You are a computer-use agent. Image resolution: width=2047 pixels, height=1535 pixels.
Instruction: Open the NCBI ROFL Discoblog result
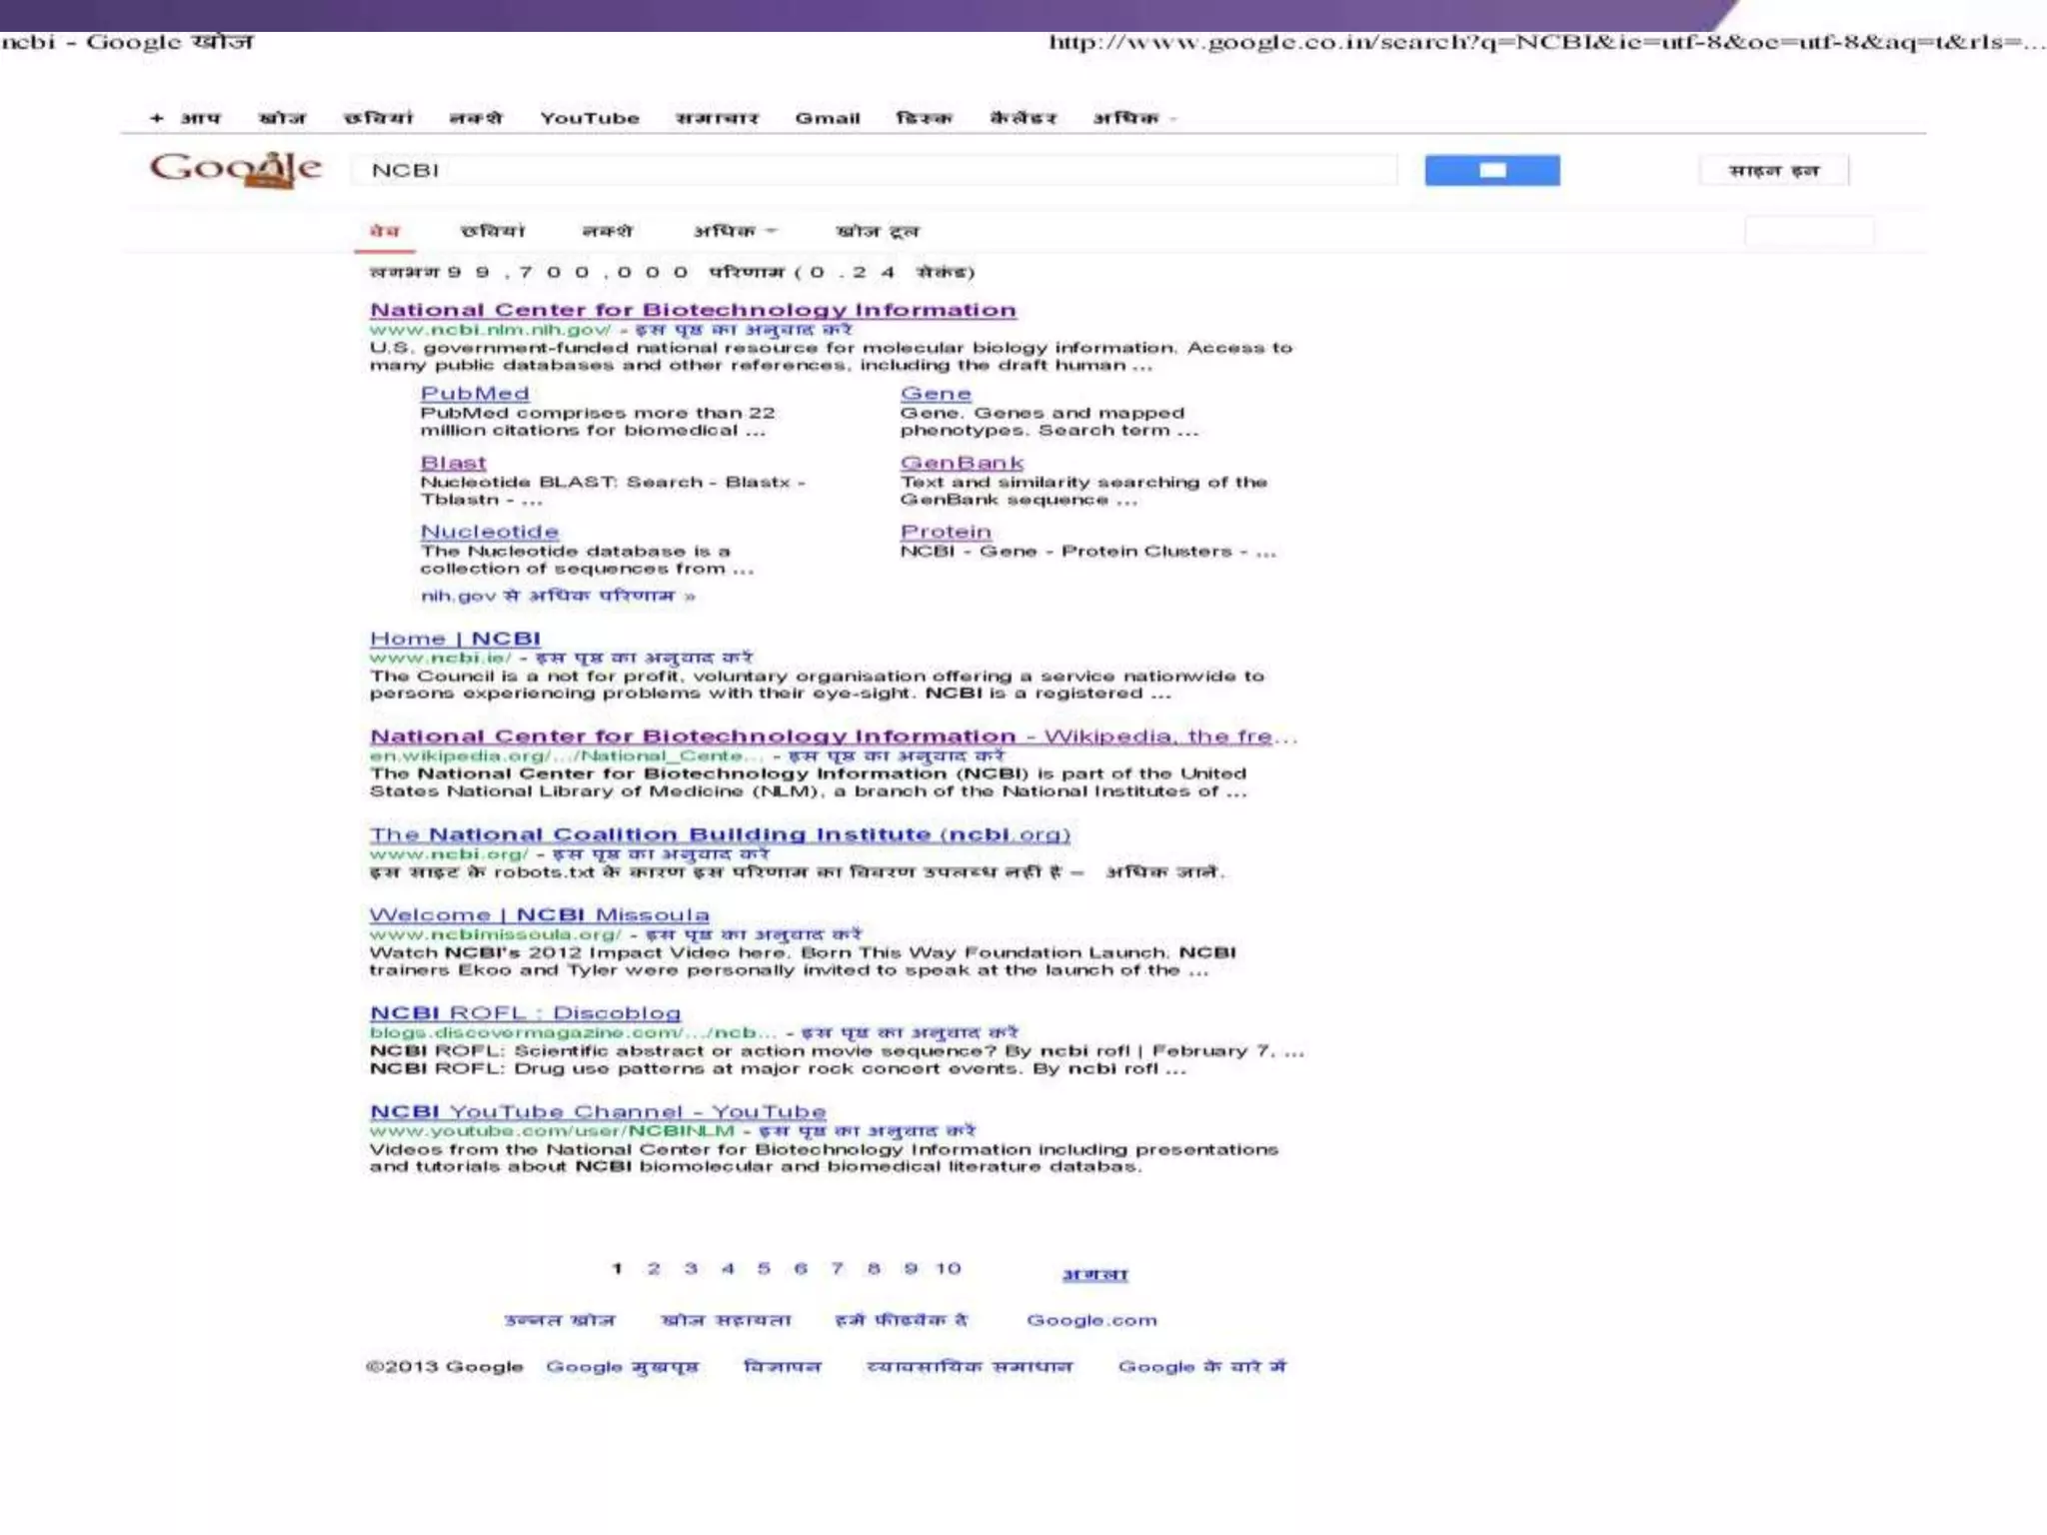[x=525, y=1013]
